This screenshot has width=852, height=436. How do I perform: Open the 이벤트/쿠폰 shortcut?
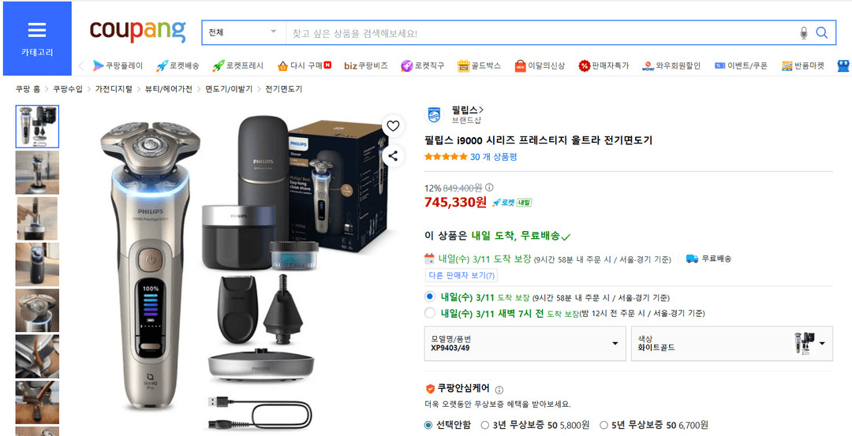741,65
